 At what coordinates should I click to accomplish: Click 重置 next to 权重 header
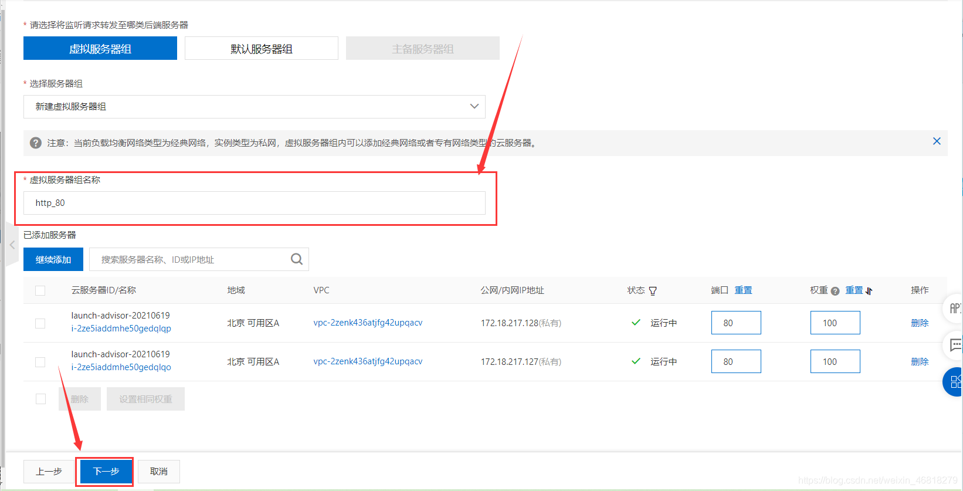[854, 290]
